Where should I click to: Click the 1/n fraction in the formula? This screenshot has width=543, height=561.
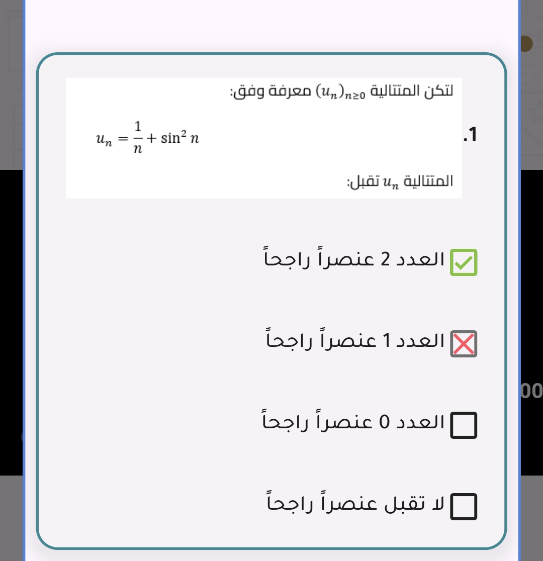click(x=138, y=137)
